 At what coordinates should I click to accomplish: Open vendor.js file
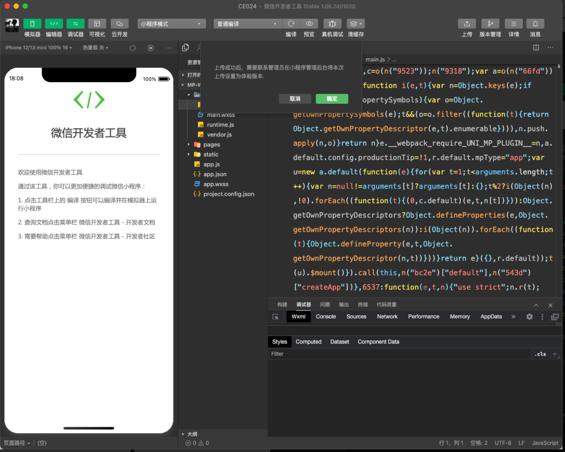(219, 134)
